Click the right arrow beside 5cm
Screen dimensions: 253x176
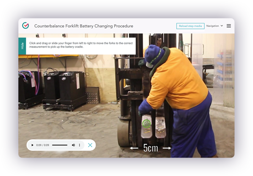pyautogui.click(x=167, y=148)
